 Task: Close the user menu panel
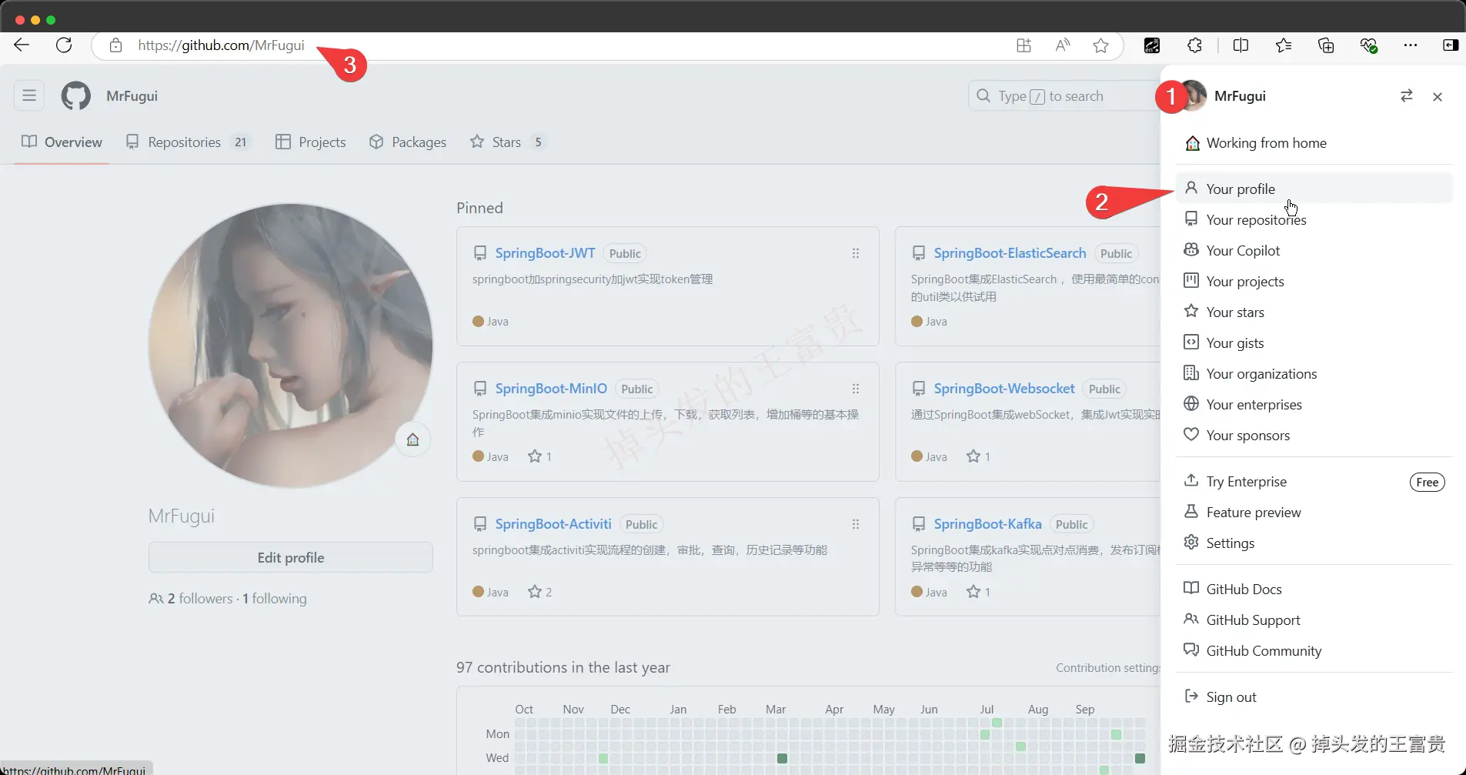pos(1438,96)
